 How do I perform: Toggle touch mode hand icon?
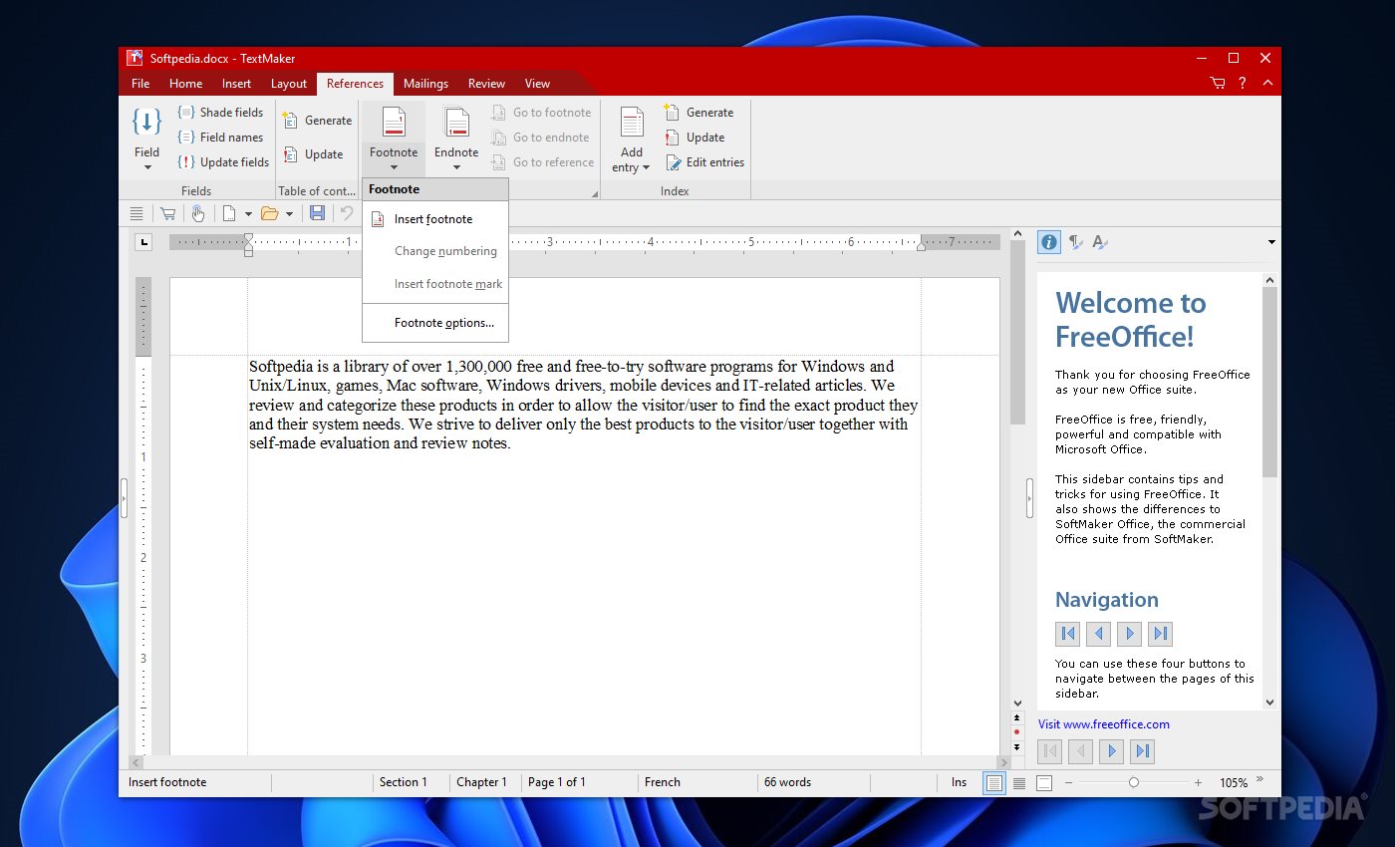(x=198, y=213)
